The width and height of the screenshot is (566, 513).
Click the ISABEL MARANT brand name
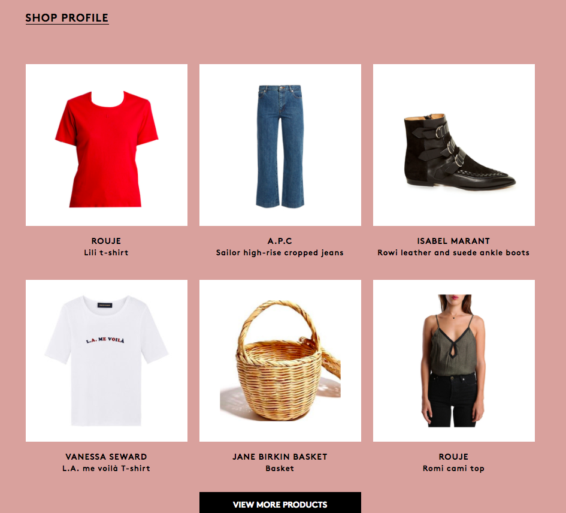[453, 241]
